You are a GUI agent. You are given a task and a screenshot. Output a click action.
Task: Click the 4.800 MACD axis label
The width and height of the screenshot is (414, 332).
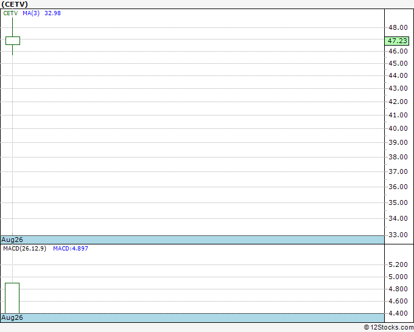pyautogui.click(x=398, y=289)
